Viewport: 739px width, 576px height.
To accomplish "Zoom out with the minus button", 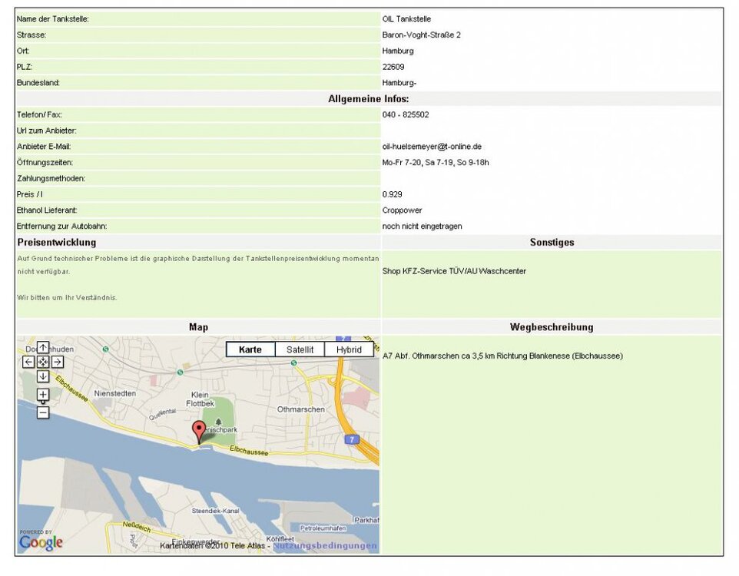I will pos(43,413).
